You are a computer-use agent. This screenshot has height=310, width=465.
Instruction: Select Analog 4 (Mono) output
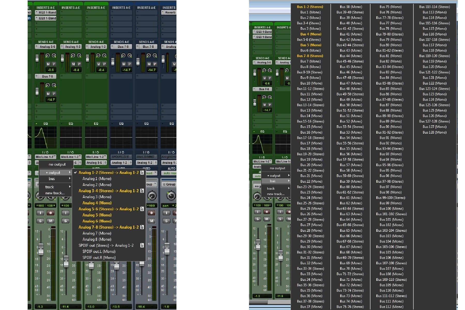click(x=97, y=203)
